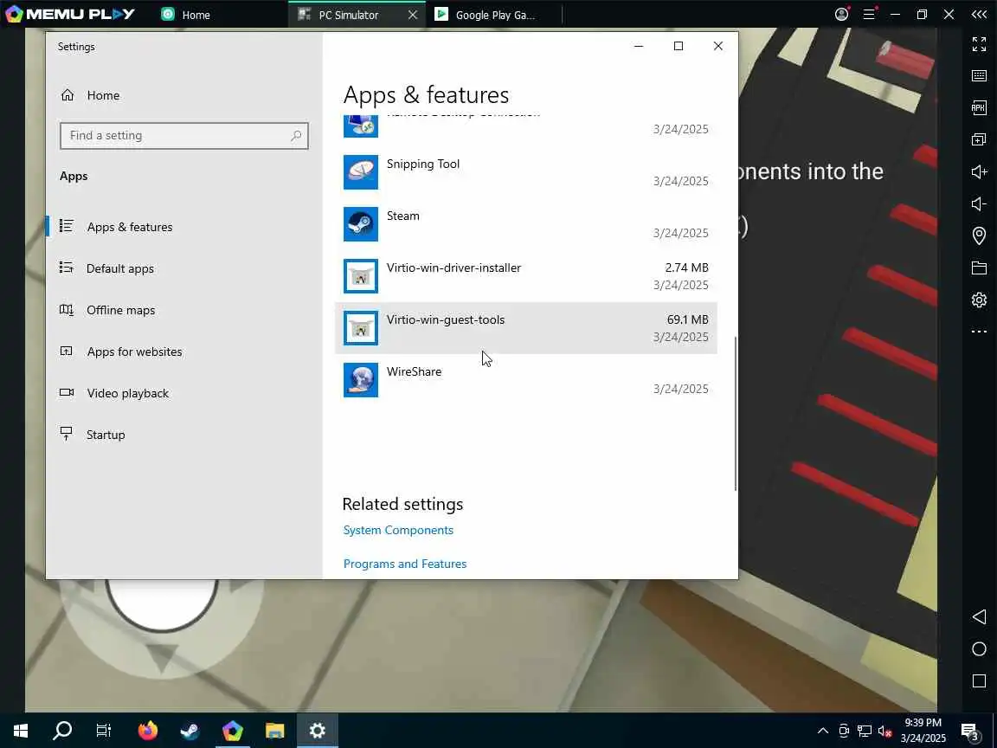The height and width of the screenshot is (748, 997).
Task: Open Apps for websites page
Action: 134,351
